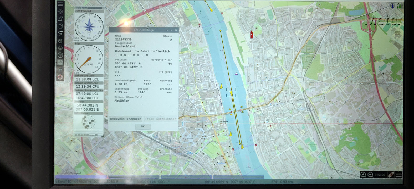Click the zoom out magnifier
Viewport: 414px width, 189px height.
pos(370,175)
